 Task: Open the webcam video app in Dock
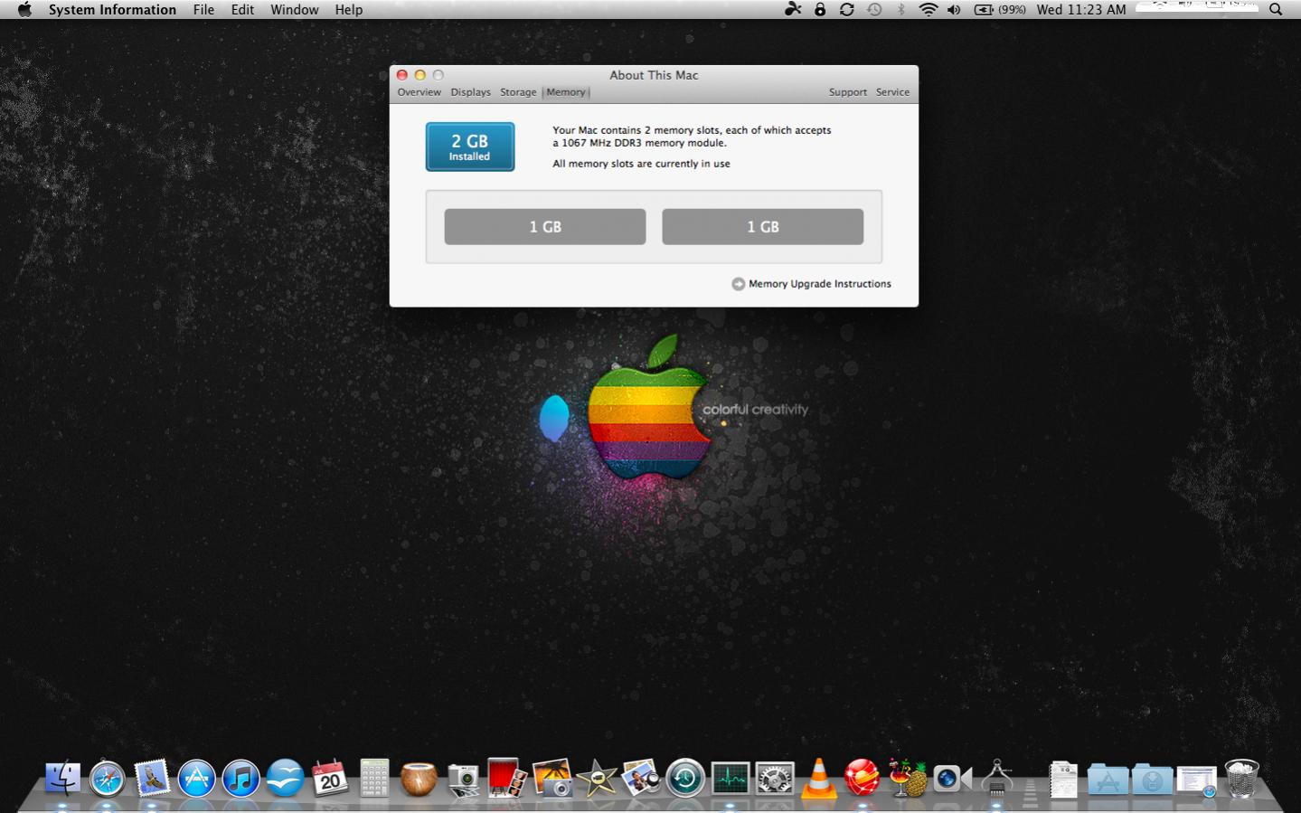point(952,779)
